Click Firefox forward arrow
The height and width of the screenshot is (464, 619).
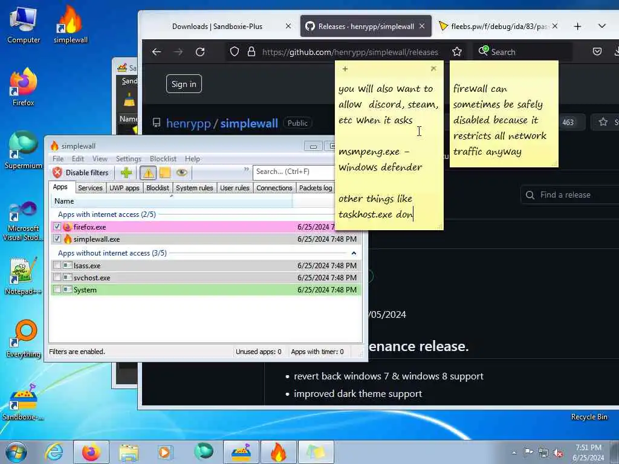[178, 52]
